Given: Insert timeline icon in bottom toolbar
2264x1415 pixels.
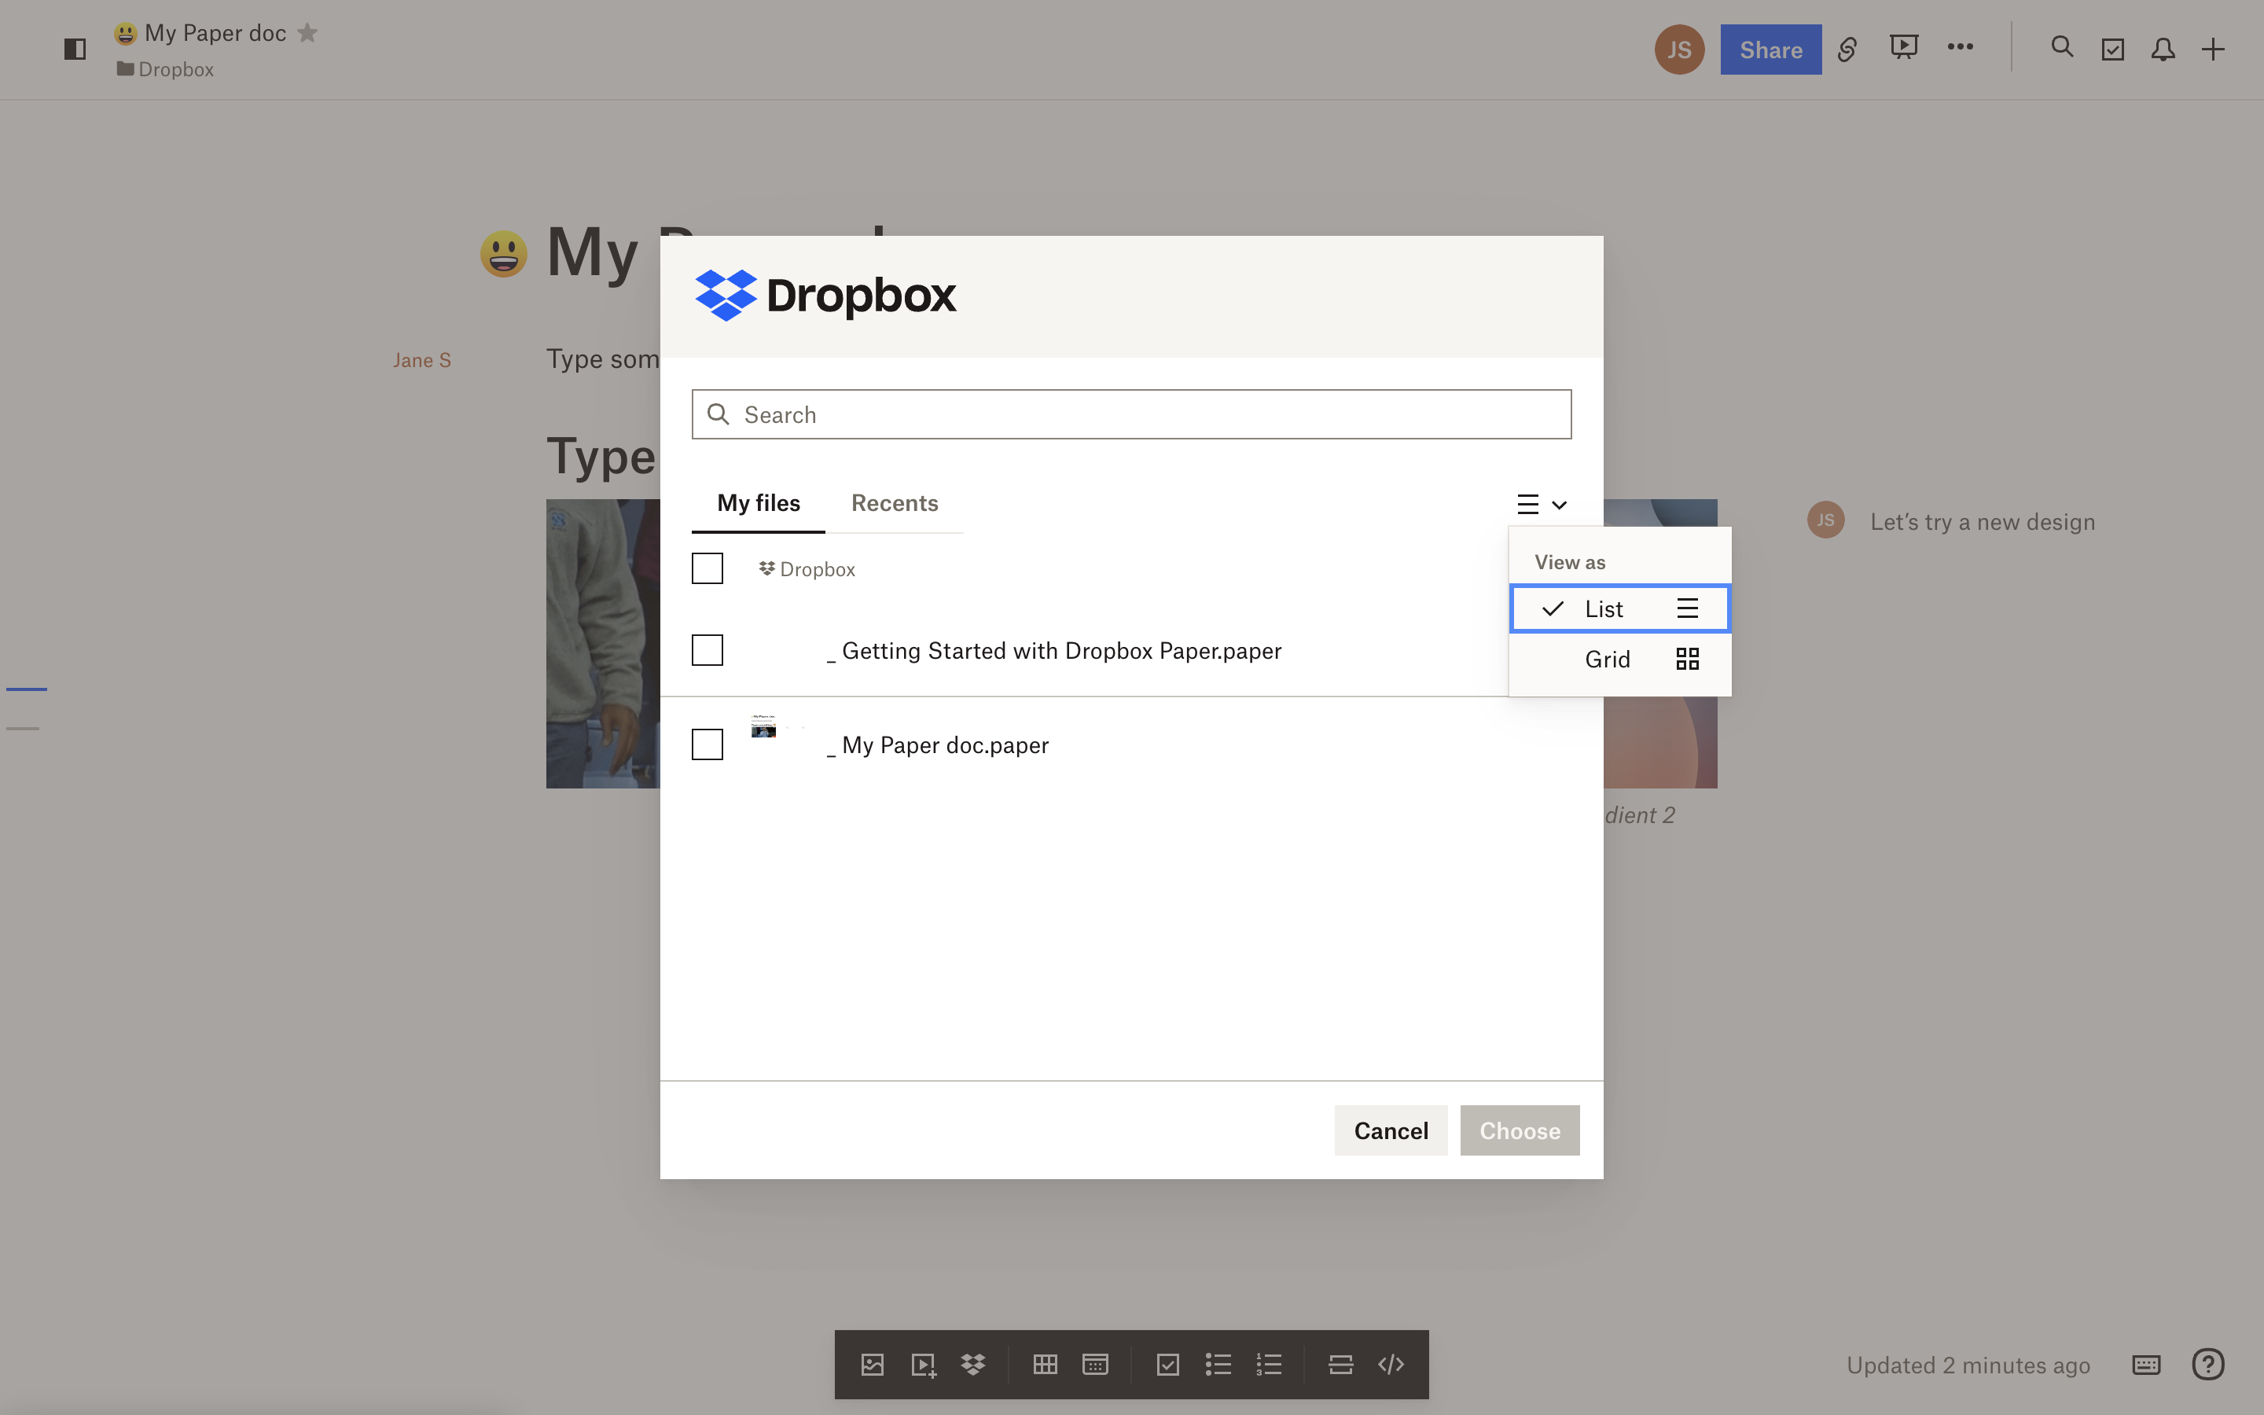Looking at the screenshot, I should 1096,1365.
